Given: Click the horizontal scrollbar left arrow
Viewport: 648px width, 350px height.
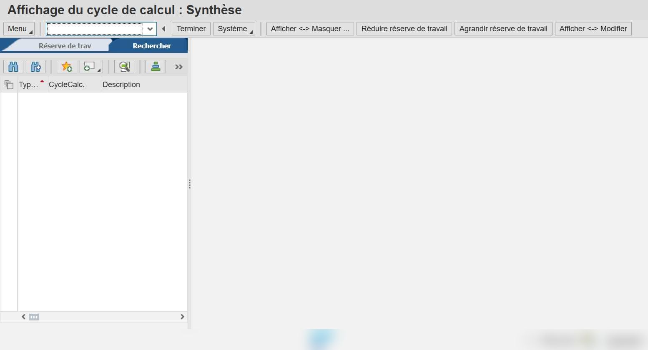Looking at the screenshot, I should point(23,317).
